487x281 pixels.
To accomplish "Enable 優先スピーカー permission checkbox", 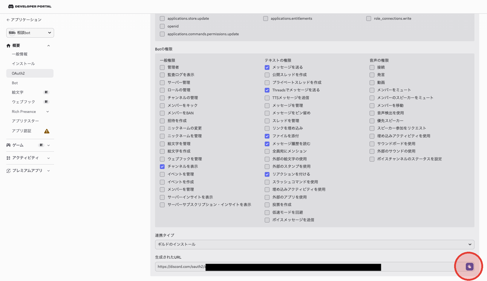I will pos(372,121).
